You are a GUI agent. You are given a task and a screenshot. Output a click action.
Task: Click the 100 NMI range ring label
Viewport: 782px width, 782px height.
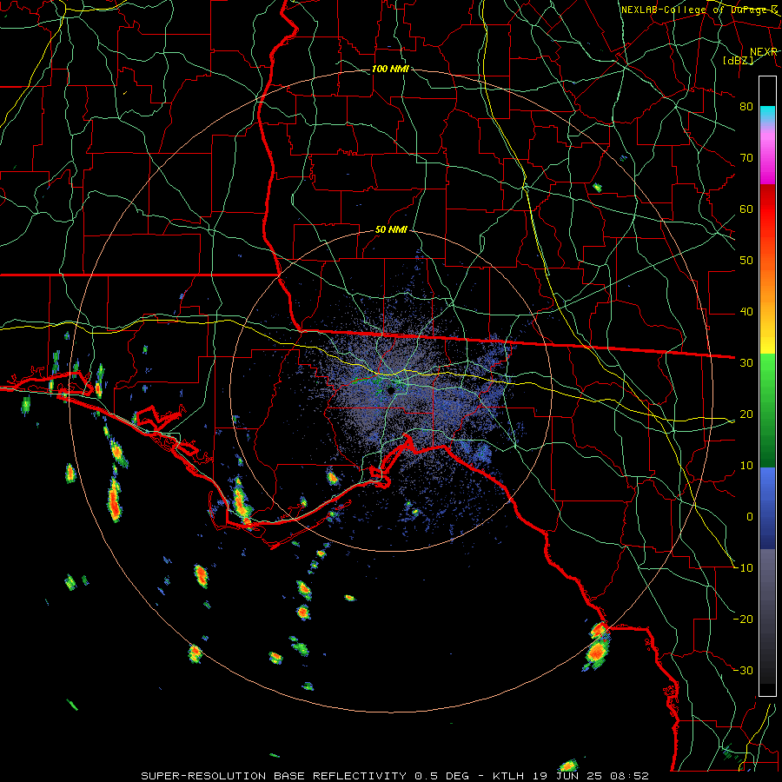(390, 69)
